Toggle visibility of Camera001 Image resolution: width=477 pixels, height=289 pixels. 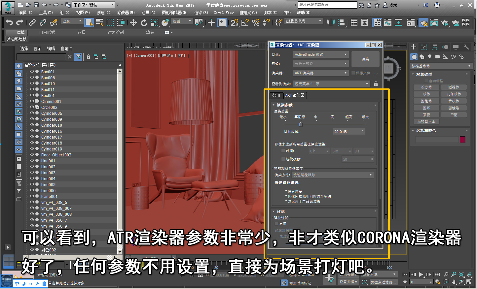coord(32,101)
